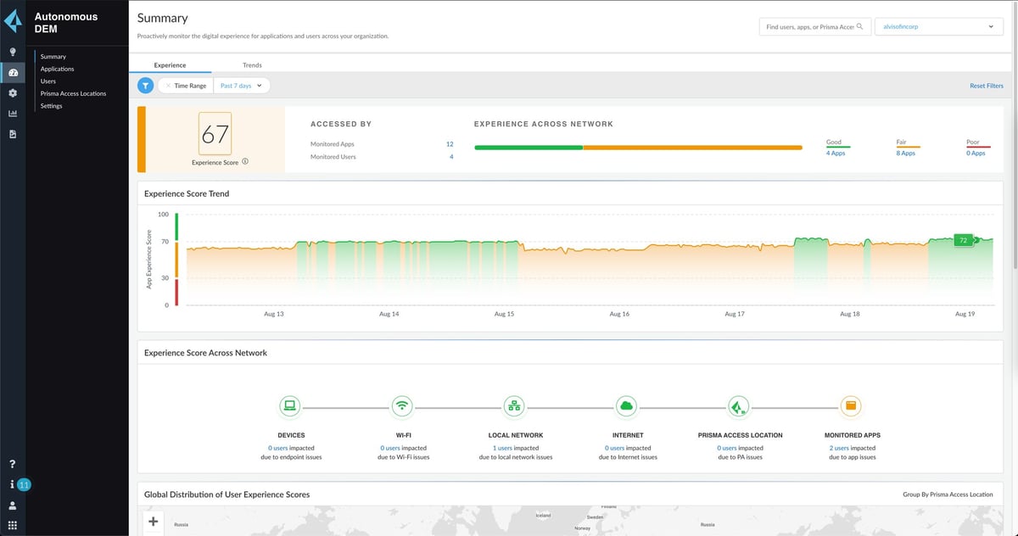Click the blue filter funnel icon
This screenshot has height=536, width=1018.
coord(146,86)
